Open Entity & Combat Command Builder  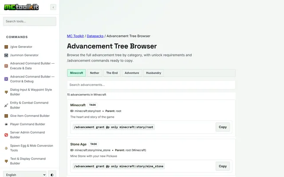pos(30,105)
